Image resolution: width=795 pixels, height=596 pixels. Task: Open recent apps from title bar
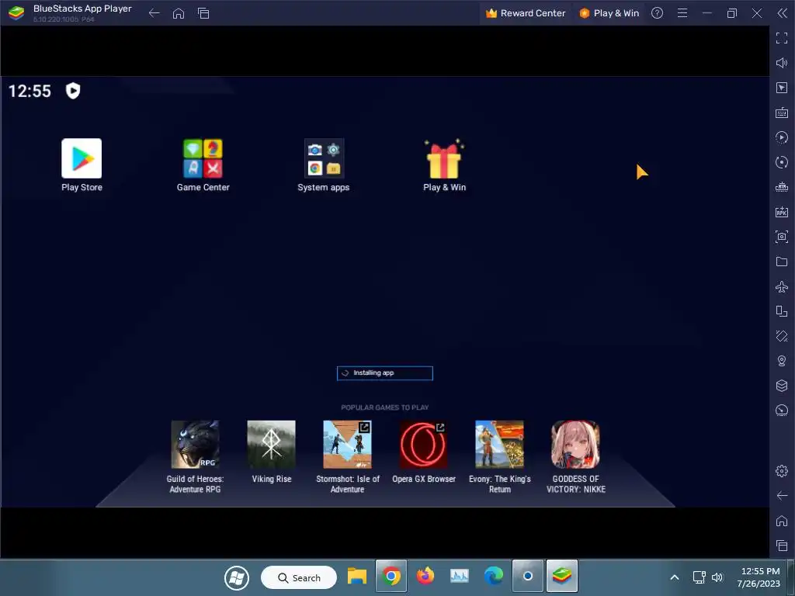(203, 13)
